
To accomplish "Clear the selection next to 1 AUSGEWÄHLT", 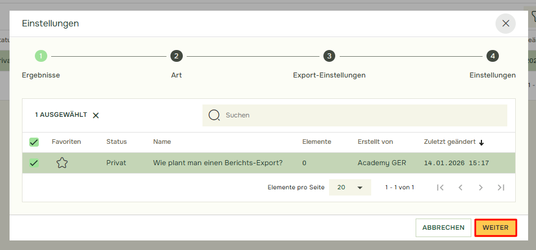I will point(96,115).
